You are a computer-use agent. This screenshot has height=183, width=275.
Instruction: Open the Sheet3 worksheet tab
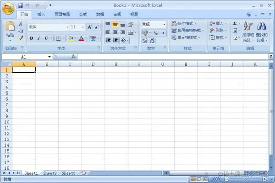pos(69,173)
